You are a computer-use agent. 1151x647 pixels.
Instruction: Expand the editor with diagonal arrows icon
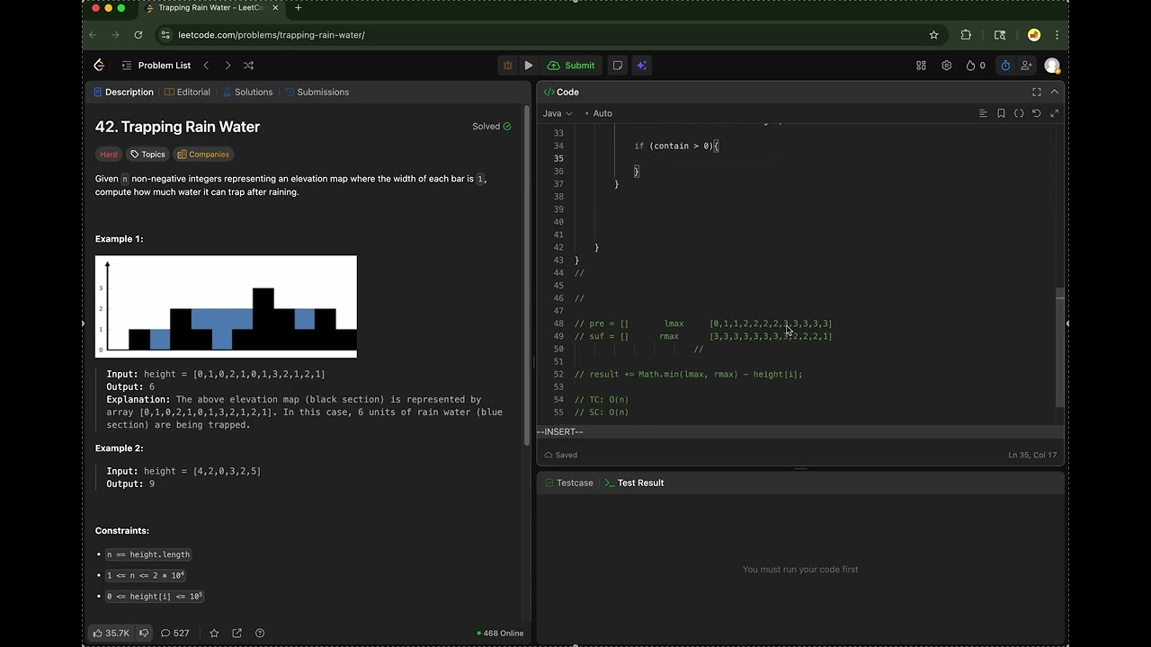coord(1054,113)
